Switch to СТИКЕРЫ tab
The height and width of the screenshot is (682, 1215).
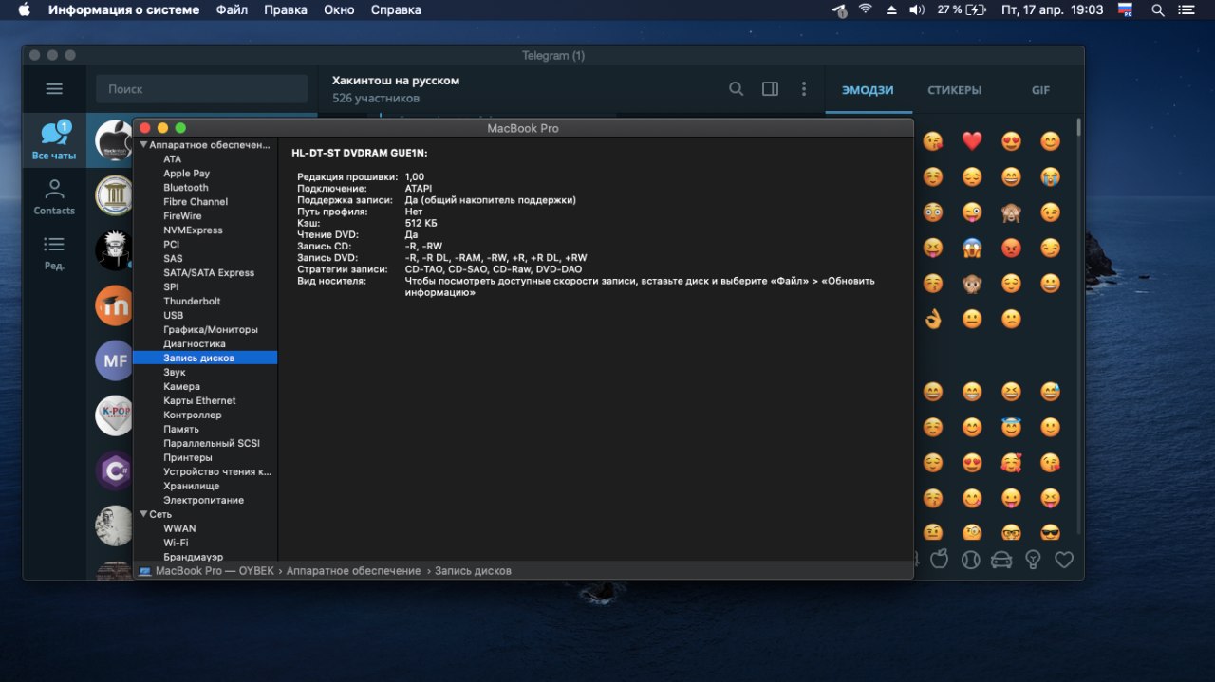954,90
